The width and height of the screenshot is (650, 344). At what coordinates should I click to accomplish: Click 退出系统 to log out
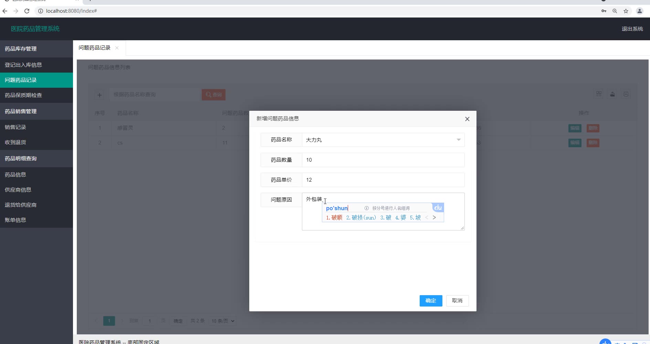[x=632, y=29]
